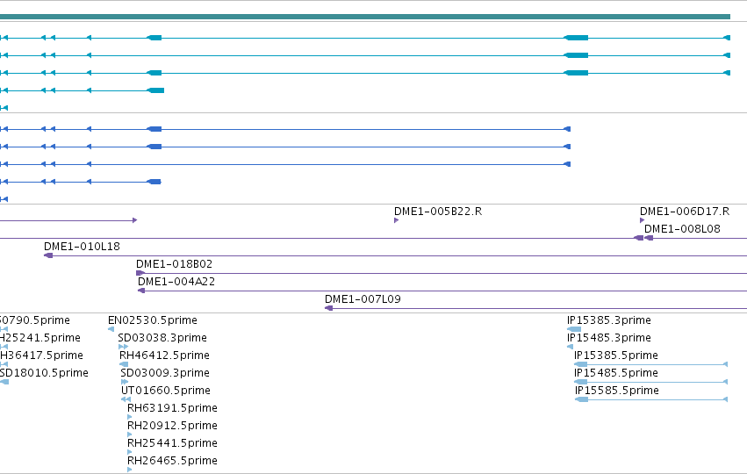747x474 pixels.
Task: Click the DME1-006D17.R purple arrow marker
Action: click(x=643, y=220)
